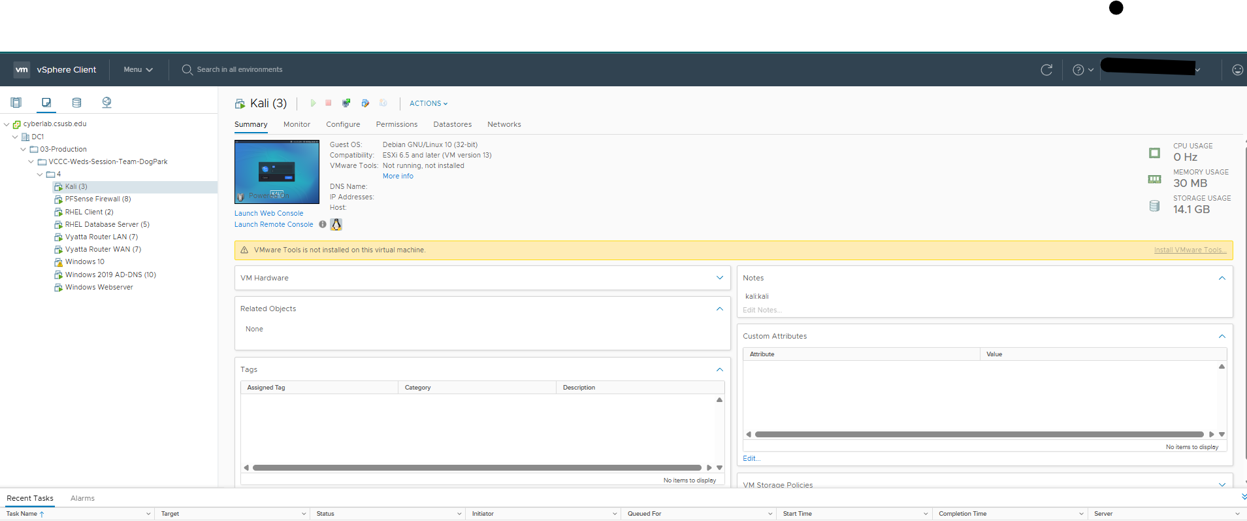Click the Launch Console monitor icon
Screen dimensions: 1247x521
point(346,103)
